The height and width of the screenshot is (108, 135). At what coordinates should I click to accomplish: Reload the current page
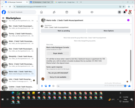[x=10, y=6]
